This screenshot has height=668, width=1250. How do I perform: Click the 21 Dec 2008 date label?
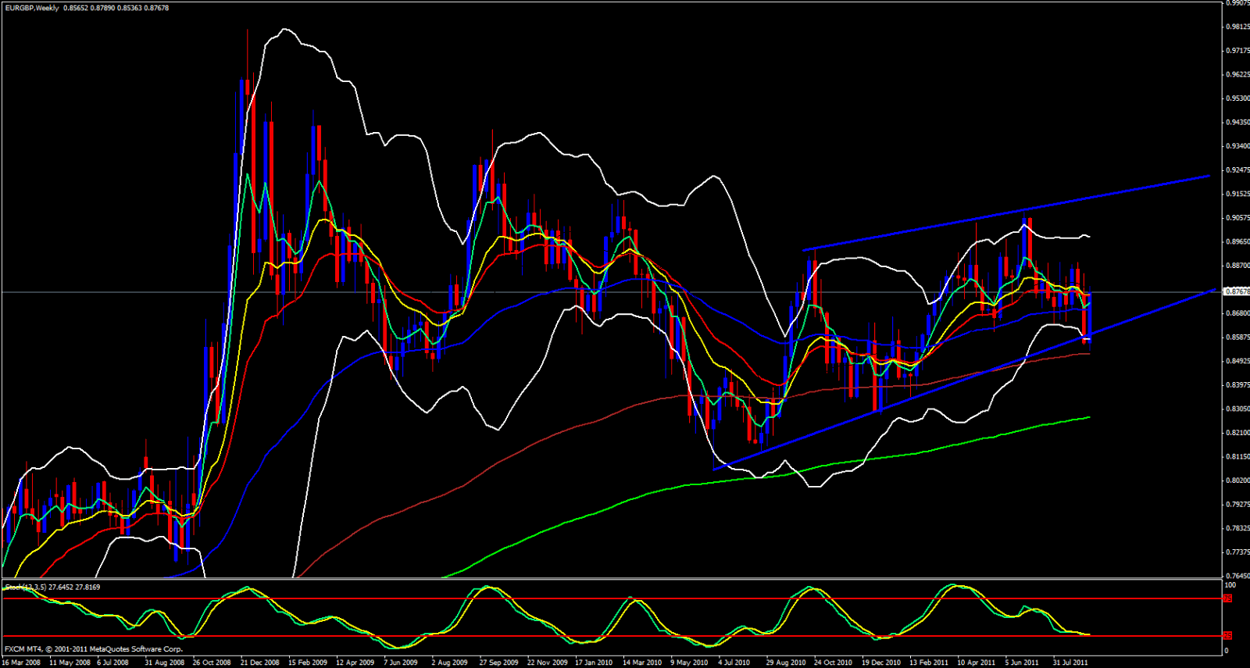pyautogui.click(x=259, y=663)
